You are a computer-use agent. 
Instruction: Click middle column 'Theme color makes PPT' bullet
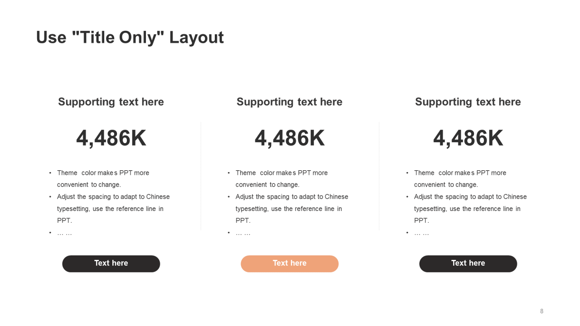coord(281,179)
